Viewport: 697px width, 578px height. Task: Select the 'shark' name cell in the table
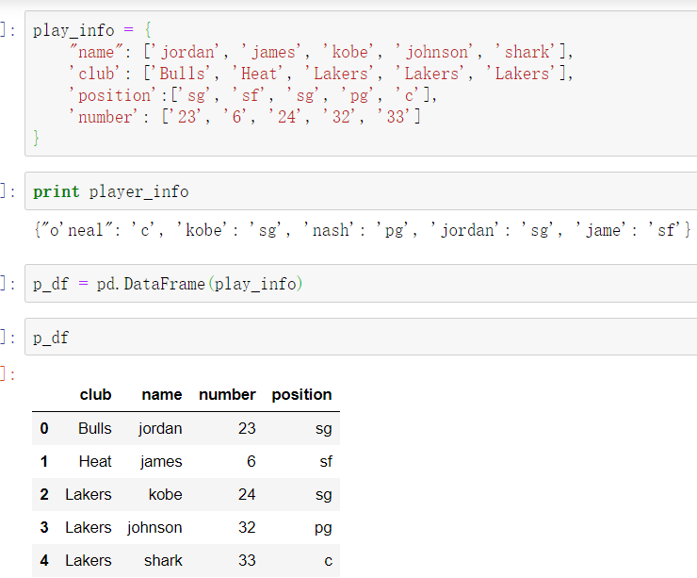point(163,560)
